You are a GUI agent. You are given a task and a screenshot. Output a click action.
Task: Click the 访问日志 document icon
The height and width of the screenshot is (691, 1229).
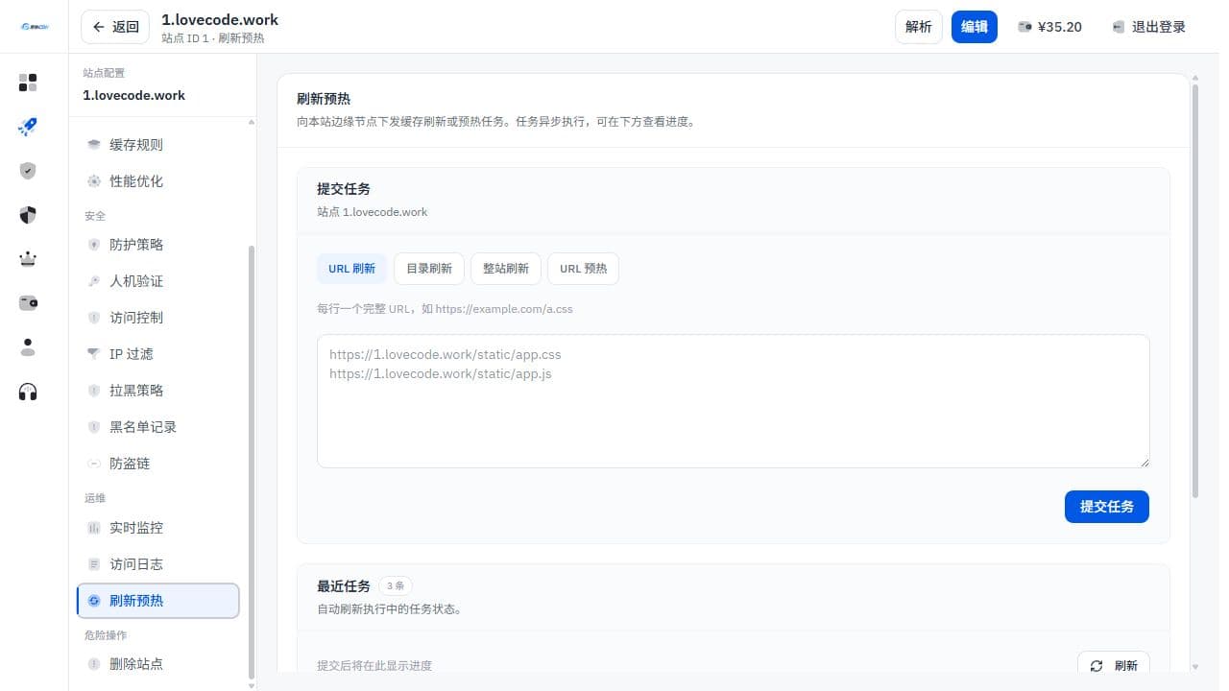pyautogui.click(x=94, y=564)
